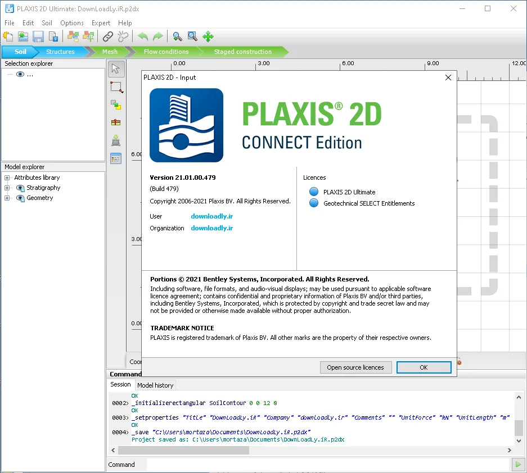The image size is (527, 473).
Task: Expand the Geometry tree node
Action: [7, 198]
